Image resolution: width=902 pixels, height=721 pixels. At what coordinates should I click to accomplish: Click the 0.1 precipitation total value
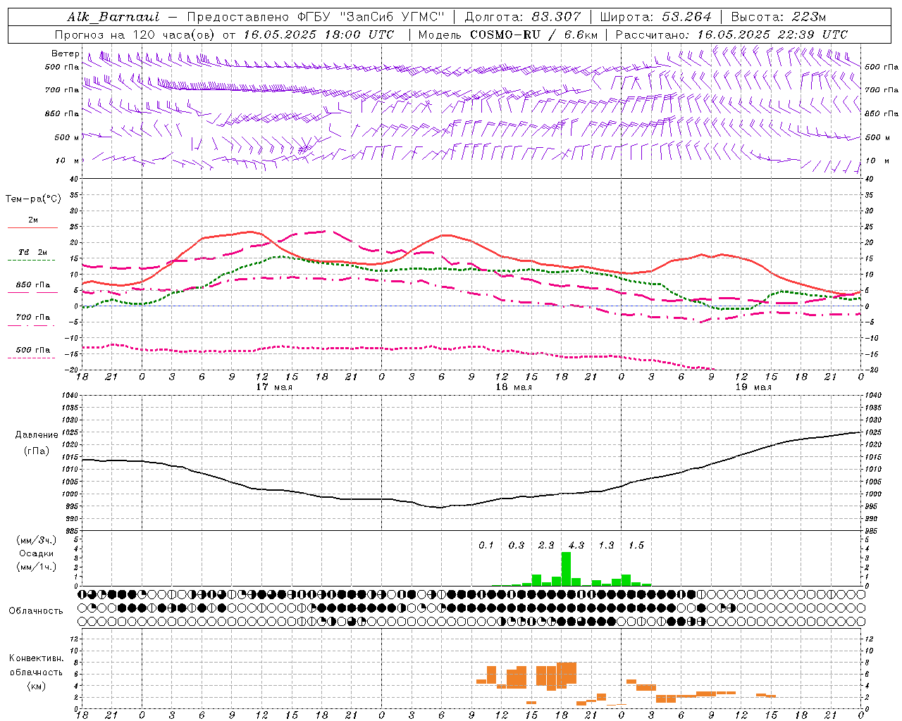[486, 545]
